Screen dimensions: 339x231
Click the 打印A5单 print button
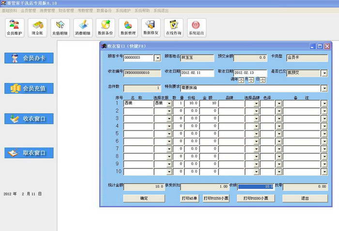[189, 198]
